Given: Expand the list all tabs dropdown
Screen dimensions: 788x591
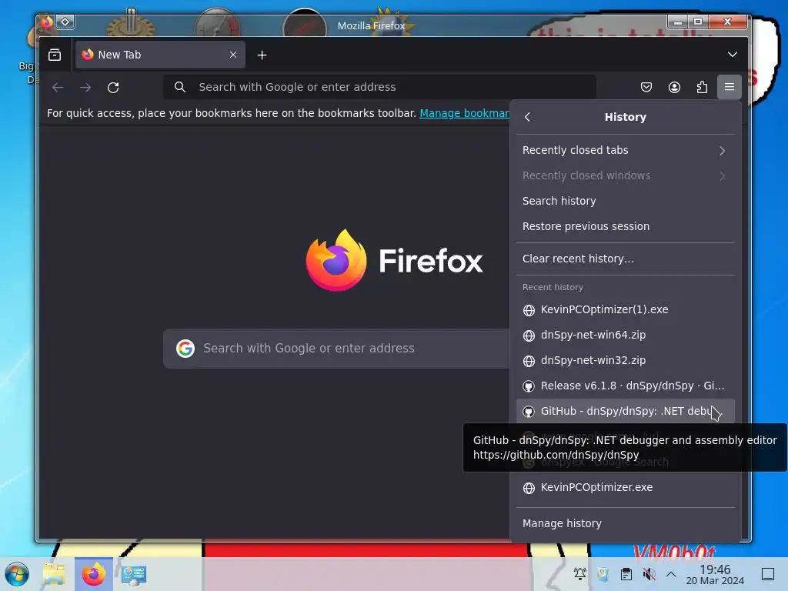Looking at the screenshot, I should coord(733,55).
